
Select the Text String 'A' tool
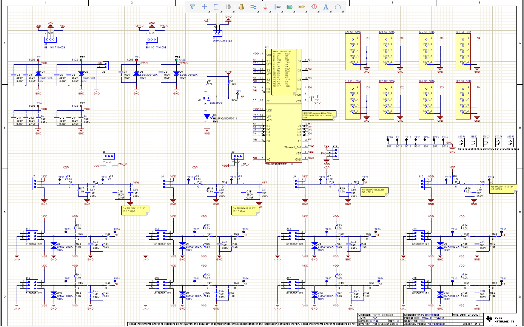click(326, 7)
